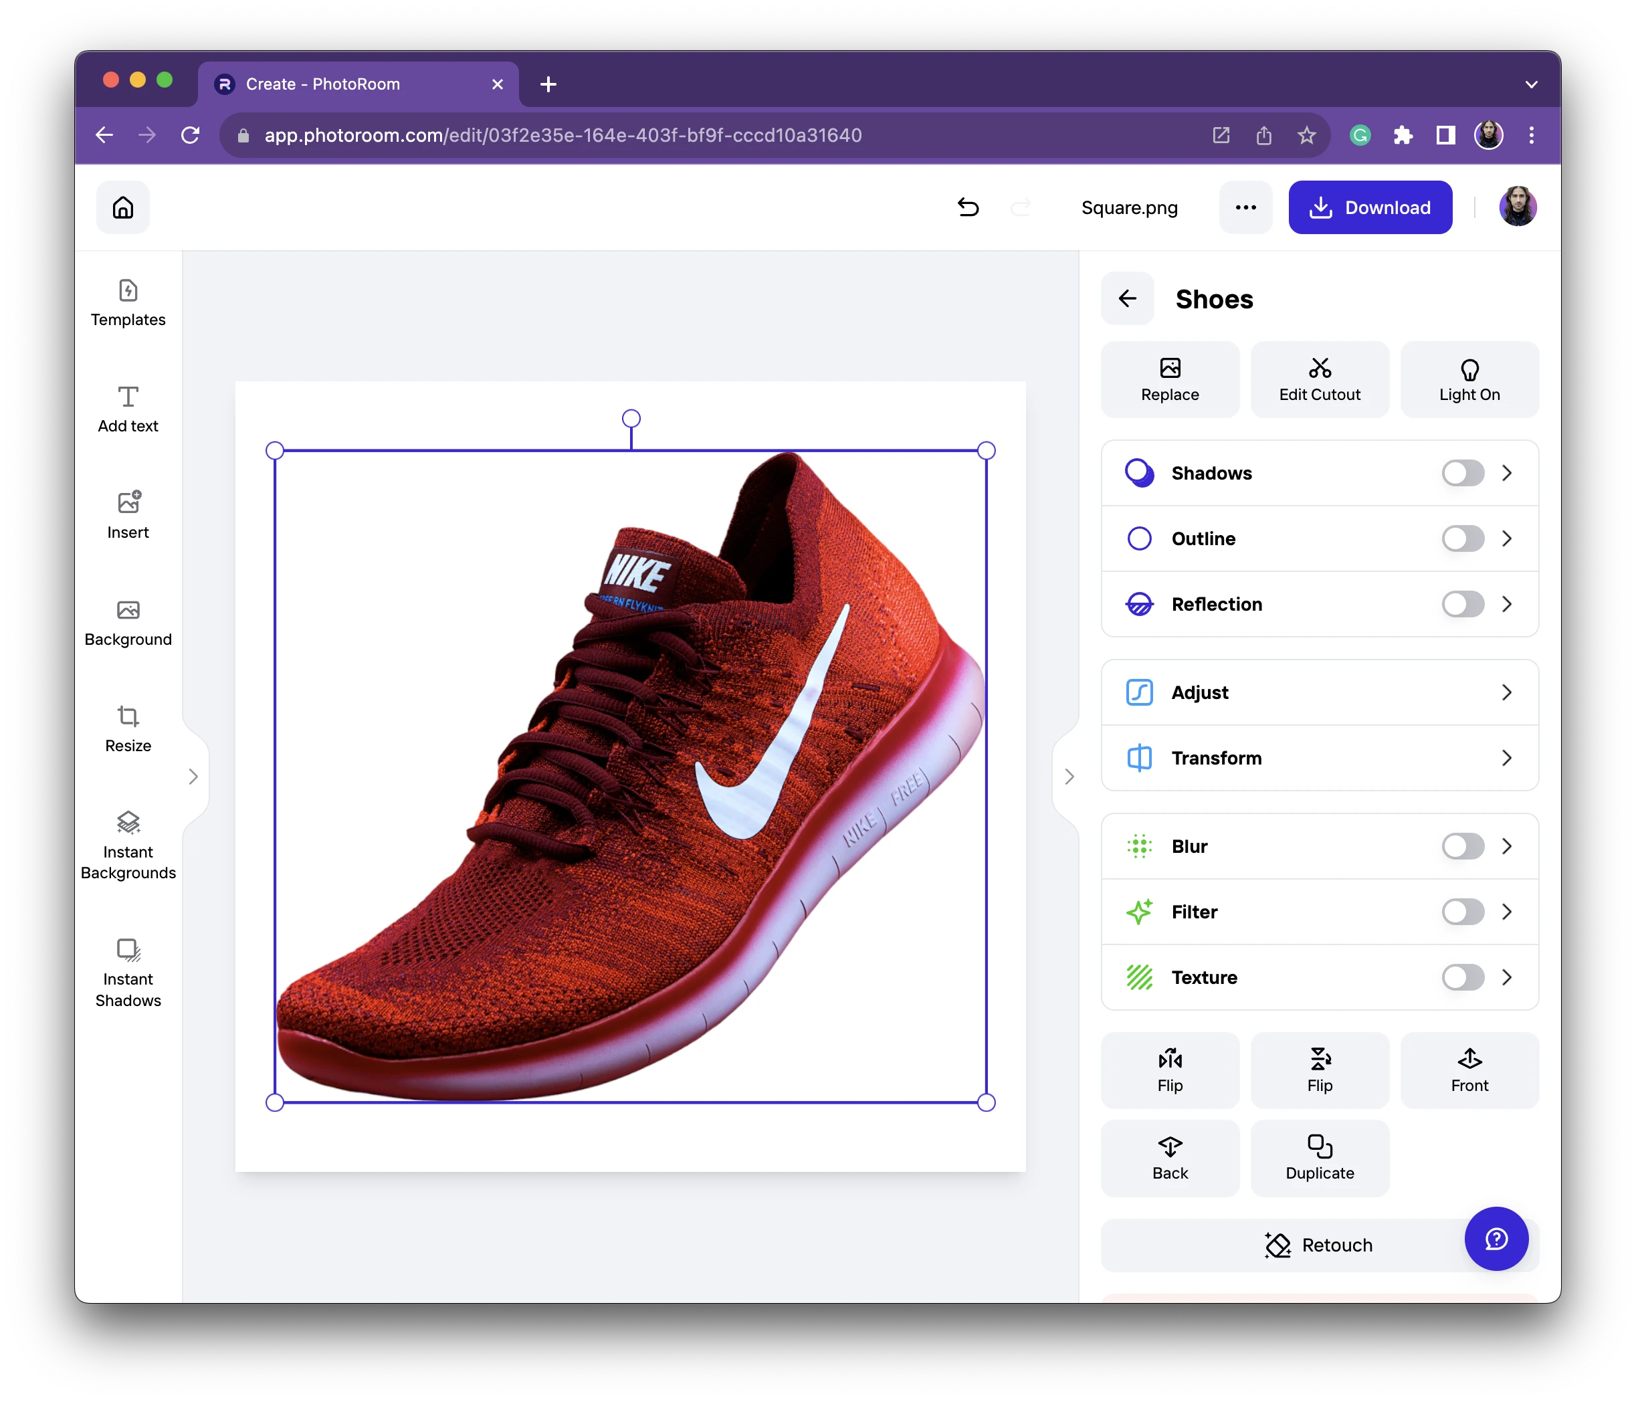Open the Chrome tab search dropdown
Screen dimensions: 1636x1402
pyautogui.click(x=1531, y=84)
